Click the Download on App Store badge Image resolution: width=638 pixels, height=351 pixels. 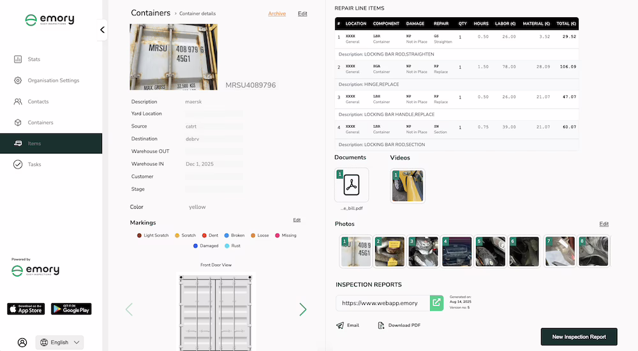pyautogui.click(x=26, y=309)
